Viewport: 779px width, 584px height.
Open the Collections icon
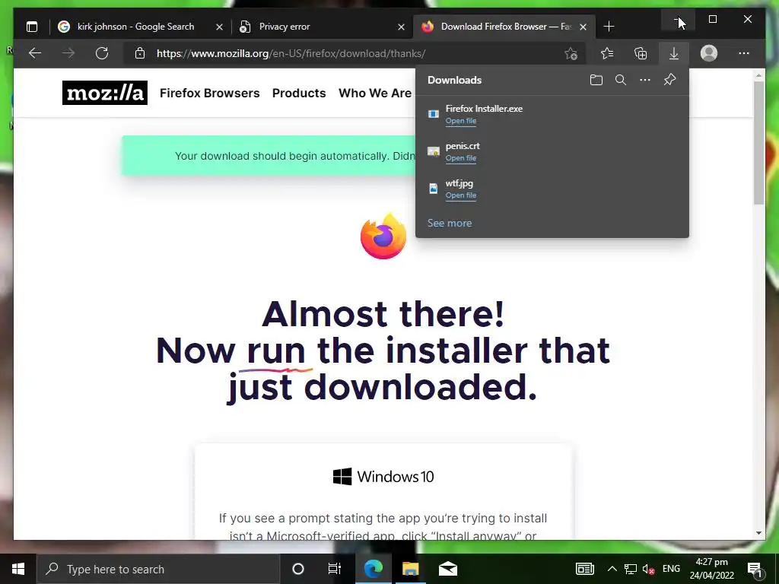tap(641, 53)
